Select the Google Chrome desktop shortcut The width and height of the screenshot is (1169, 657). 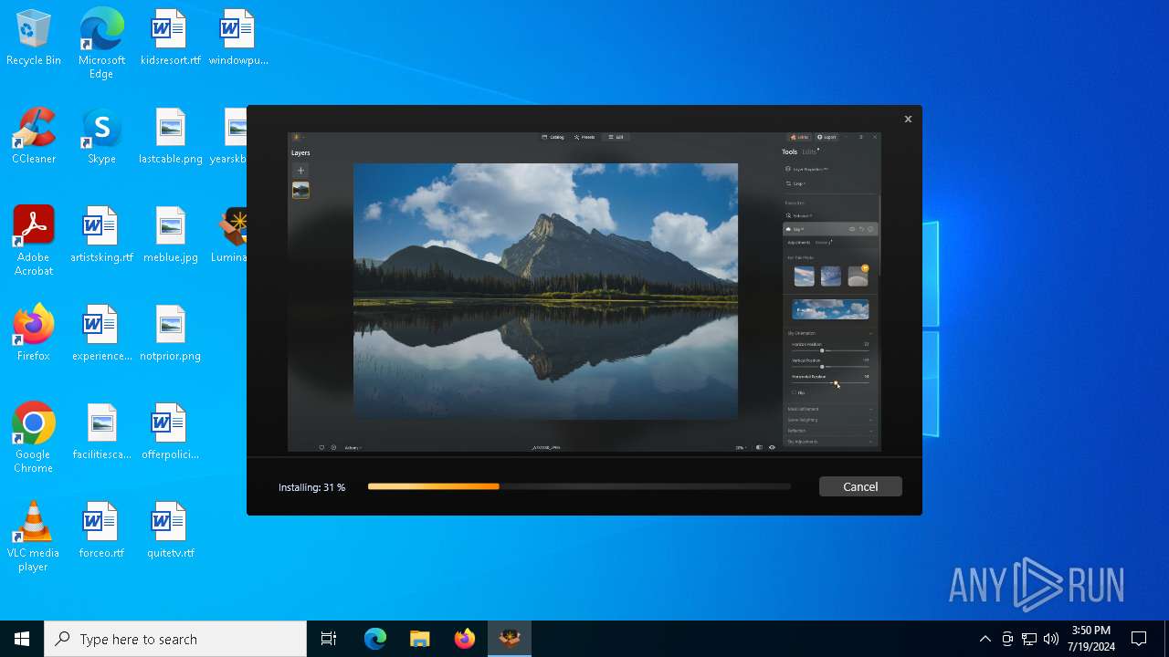[x=34, y=437]
